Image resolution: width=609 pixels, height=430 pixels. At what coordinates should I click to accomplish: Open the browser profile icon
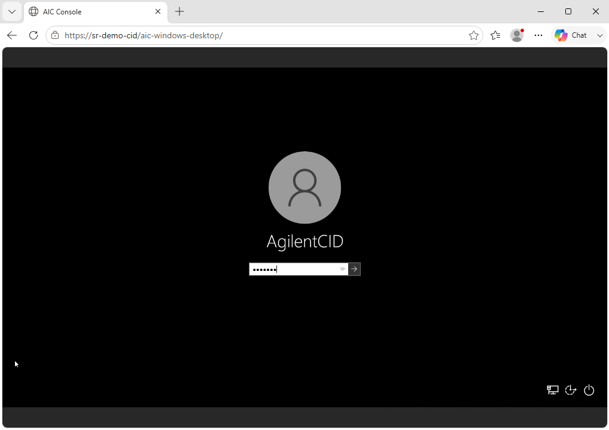pyautogui.click(x=517, y=35)
